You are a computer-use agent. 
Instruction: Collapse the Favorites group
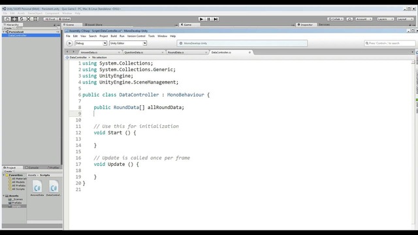tap(4, 175)
